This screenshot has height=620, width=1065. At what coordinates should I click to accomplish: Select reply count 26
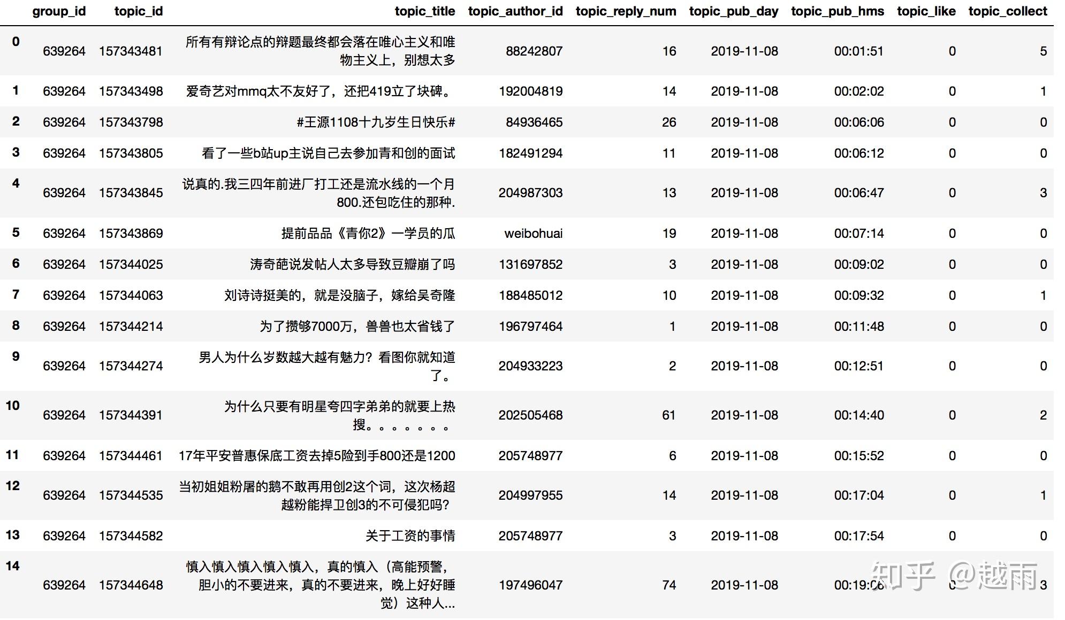point(669,122)
